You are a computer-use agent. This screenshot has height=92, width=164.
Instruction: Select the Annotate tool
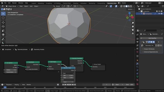click(x=3, y=39)
